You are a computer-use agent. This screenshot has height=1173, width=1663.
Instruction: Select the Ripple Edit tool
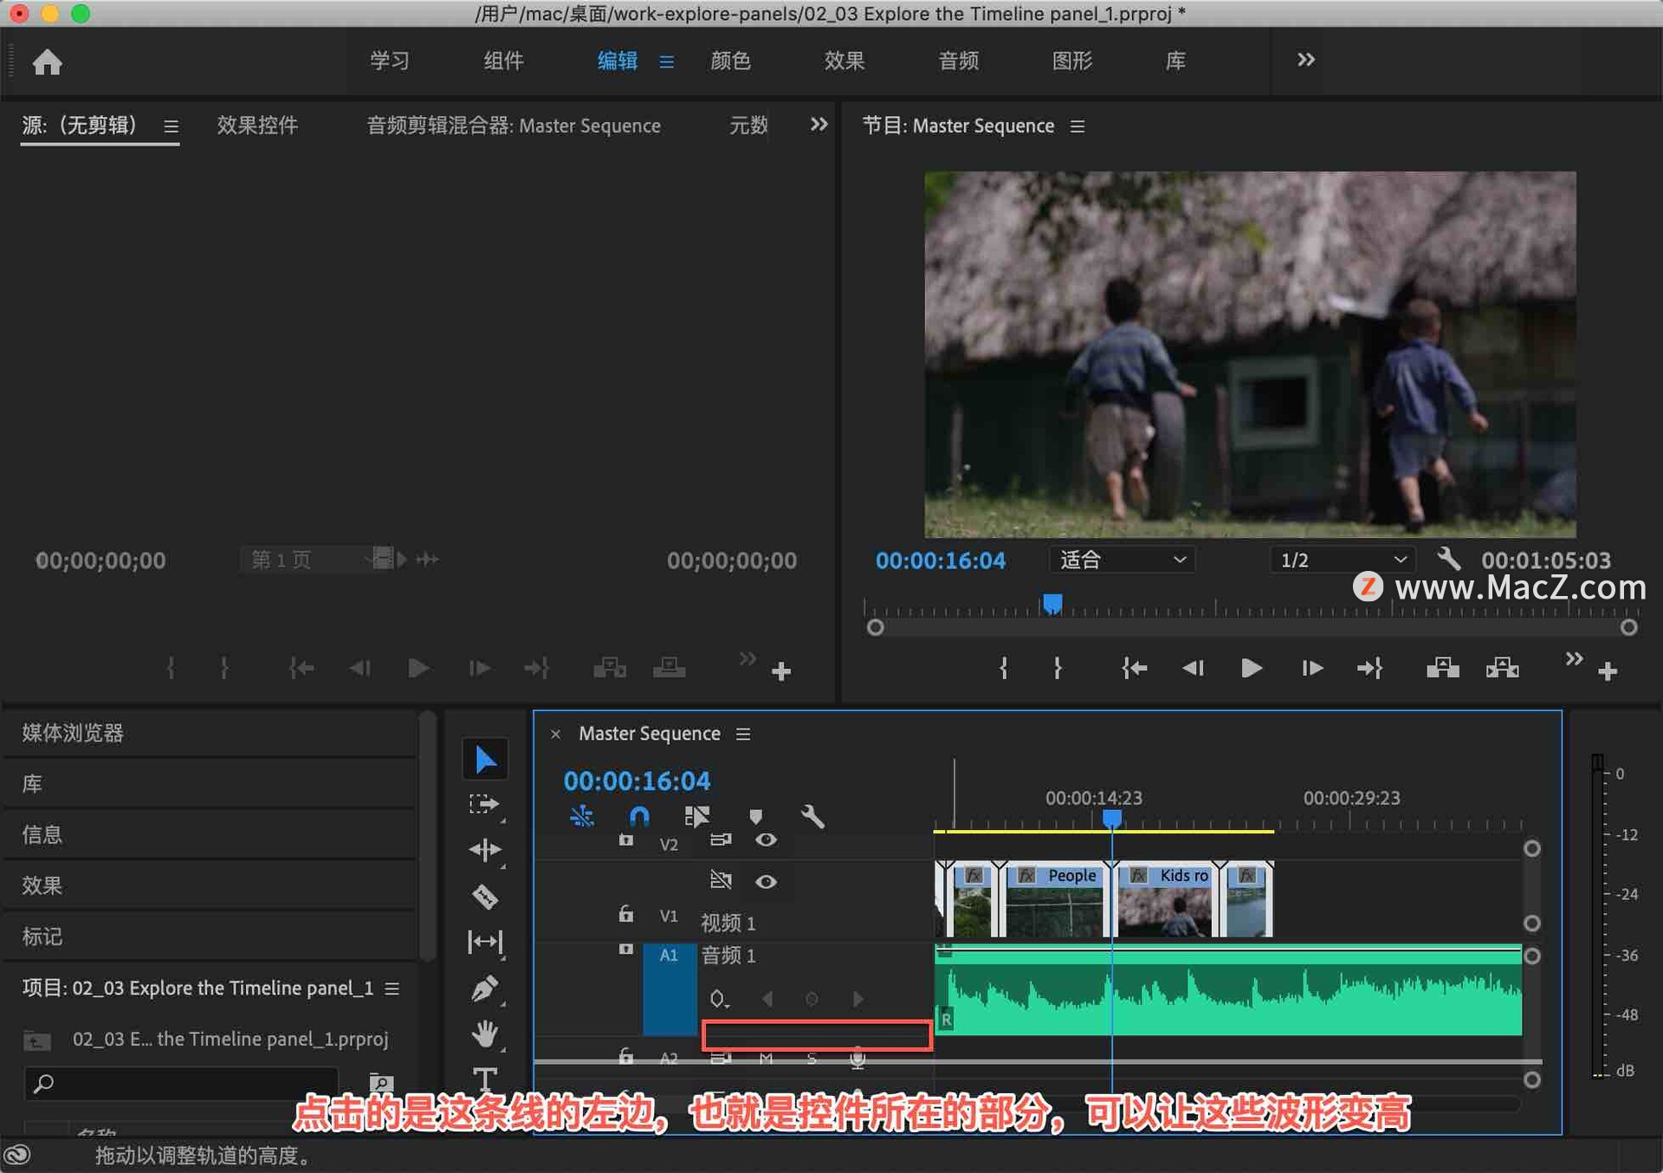(x=485, y=850)
